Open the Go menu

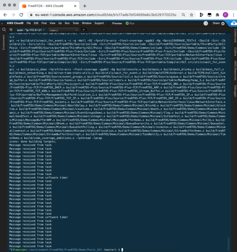60,23
